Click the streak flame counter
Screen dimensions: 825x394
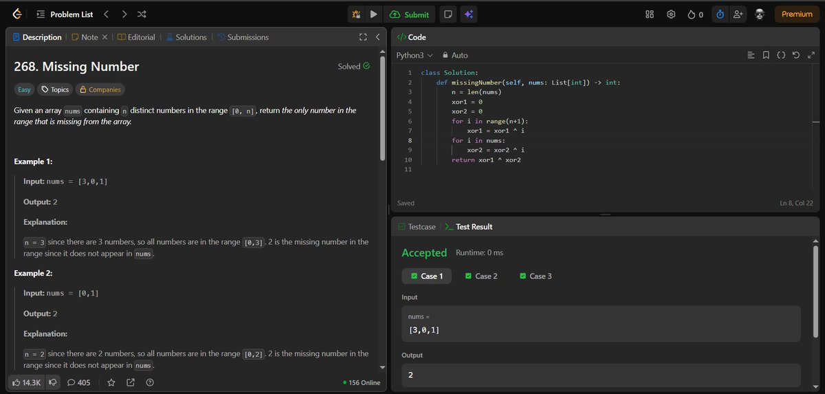coord(695,14)
